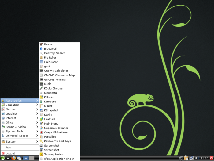Choose Xfce Application Finder entry
This screenshot has height=161, width=214.
point(59,159)
